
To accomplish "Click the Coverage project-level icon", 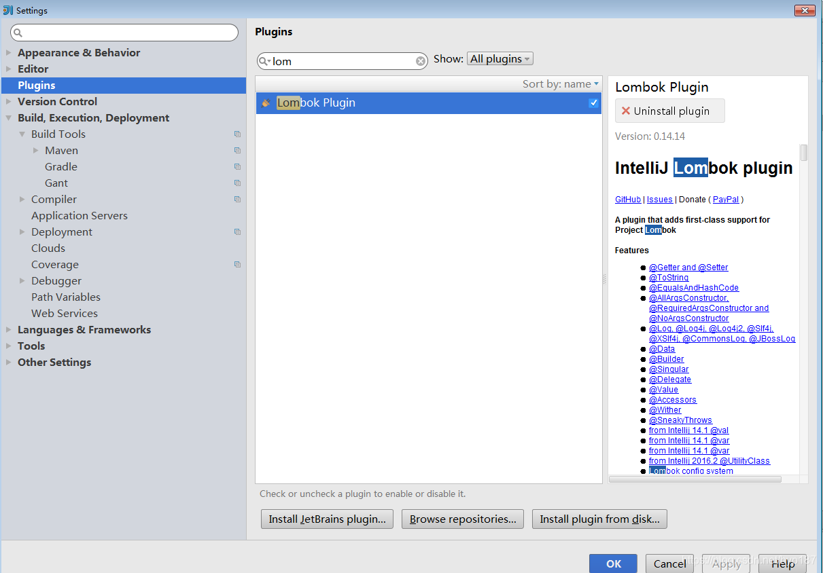I will [237, 265].
